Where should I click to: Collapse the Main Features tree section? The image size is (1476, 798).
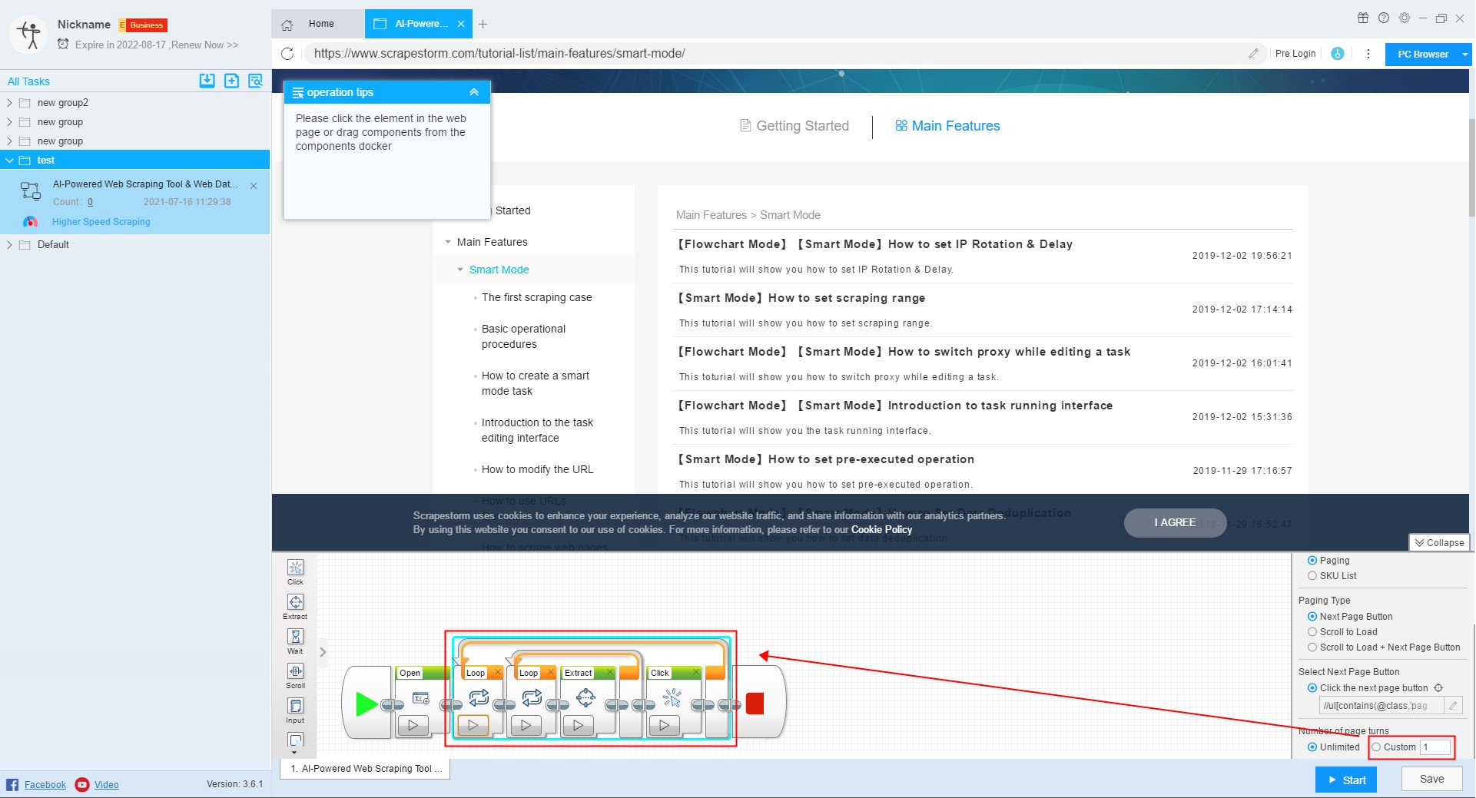tap(448, 242)
